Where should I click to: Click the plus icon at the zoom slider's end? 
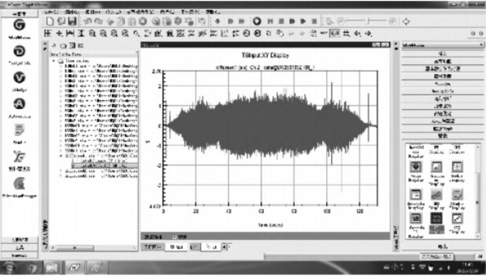pyautogui.click(x=393, y=21)
